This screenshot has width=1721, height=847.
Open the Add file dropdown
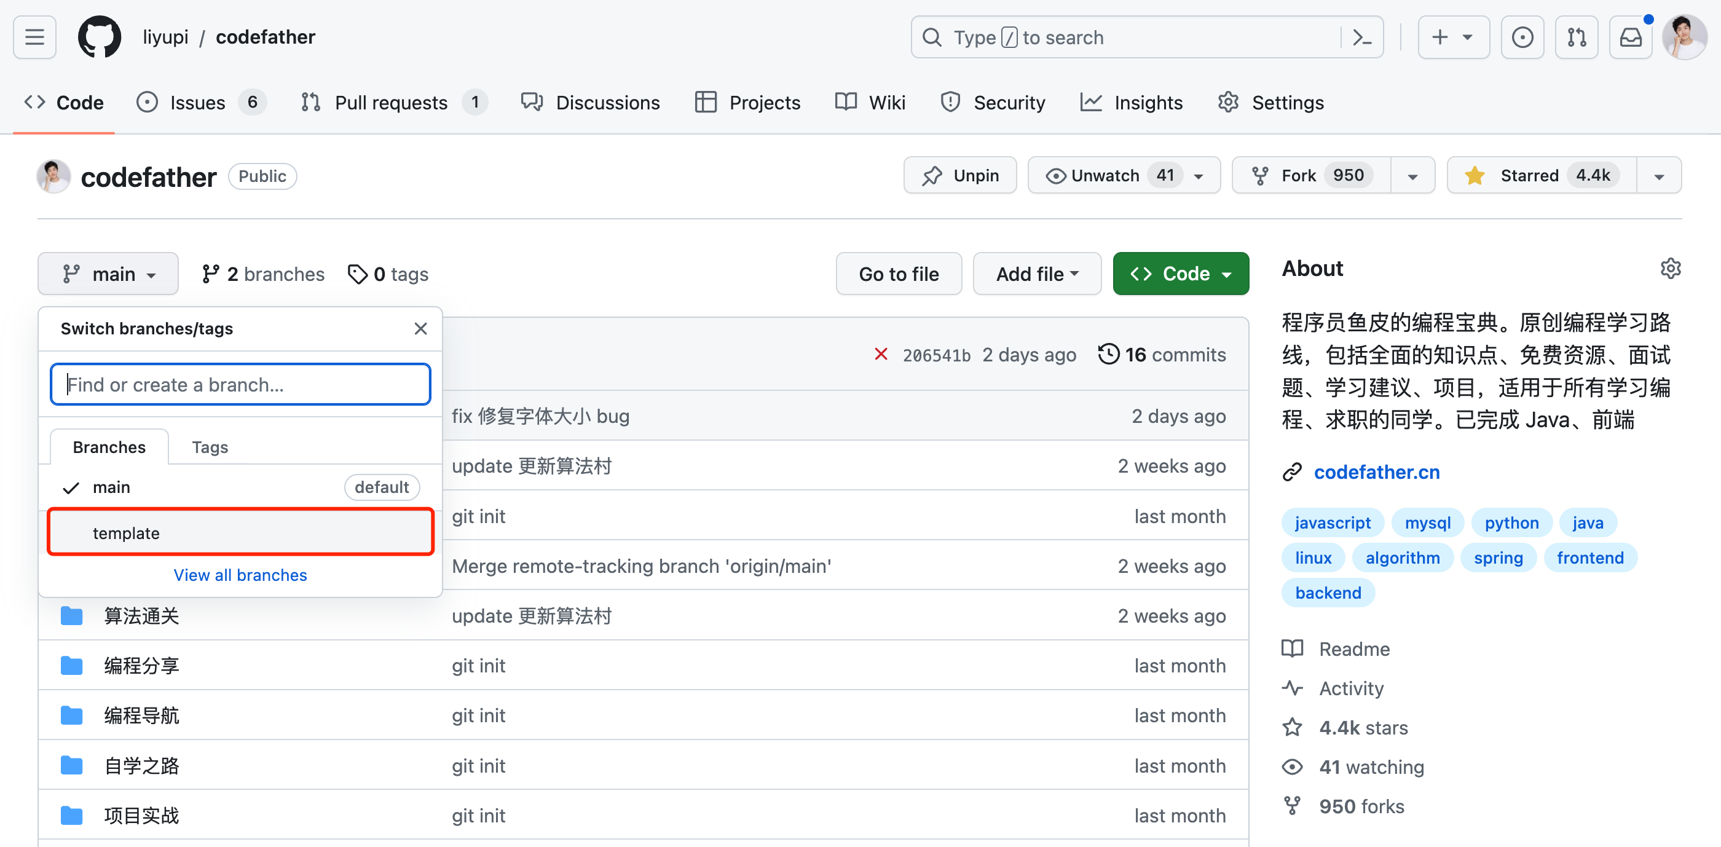click(1037, 274)
